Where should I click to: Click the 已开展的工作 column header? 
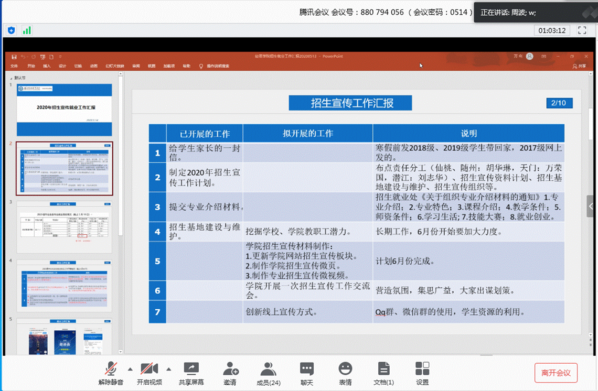pos(205,134)
